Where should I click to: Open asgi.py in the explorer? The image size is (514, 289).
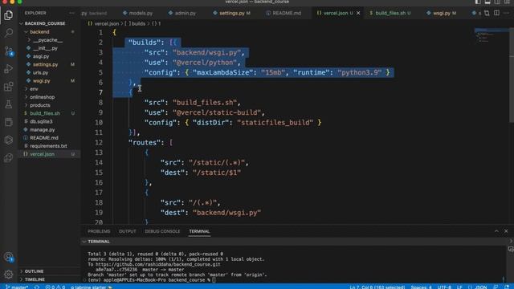(x=41, y=56)
